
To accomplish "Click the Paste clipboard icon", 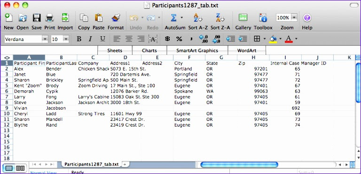I will coord(99,18).
